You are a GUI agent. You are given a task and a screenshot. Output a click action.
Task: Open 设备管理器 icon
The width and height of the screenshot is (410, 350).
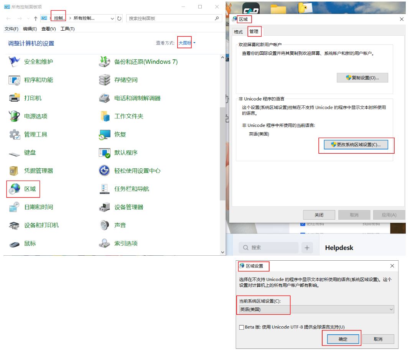tap(105, 207)
